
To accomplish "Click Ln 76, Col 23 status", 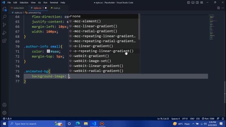I will pyautogui.click(x=163, y=119).
